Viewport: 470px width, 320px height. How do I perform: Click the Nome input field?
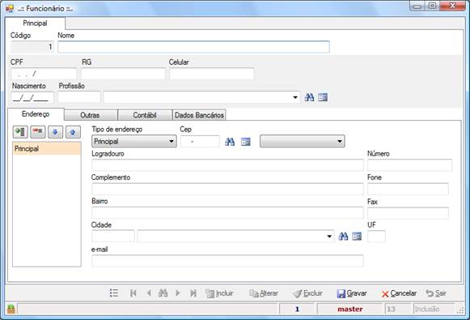tap(193, 47)
